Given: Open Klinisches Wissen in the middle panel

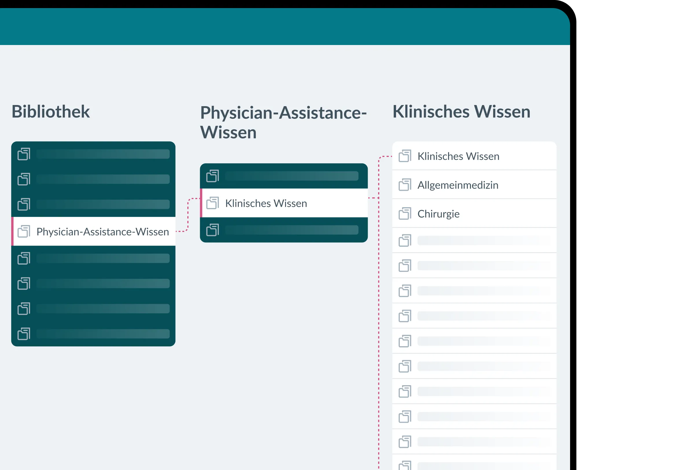Looking at the screenshot, I should click(x=266, y=203).
